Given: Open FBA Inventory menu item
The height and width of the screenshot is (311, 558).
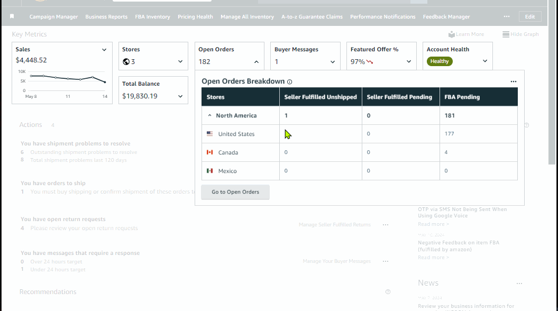Looking at the screenshot, I should tap(152, 17).
